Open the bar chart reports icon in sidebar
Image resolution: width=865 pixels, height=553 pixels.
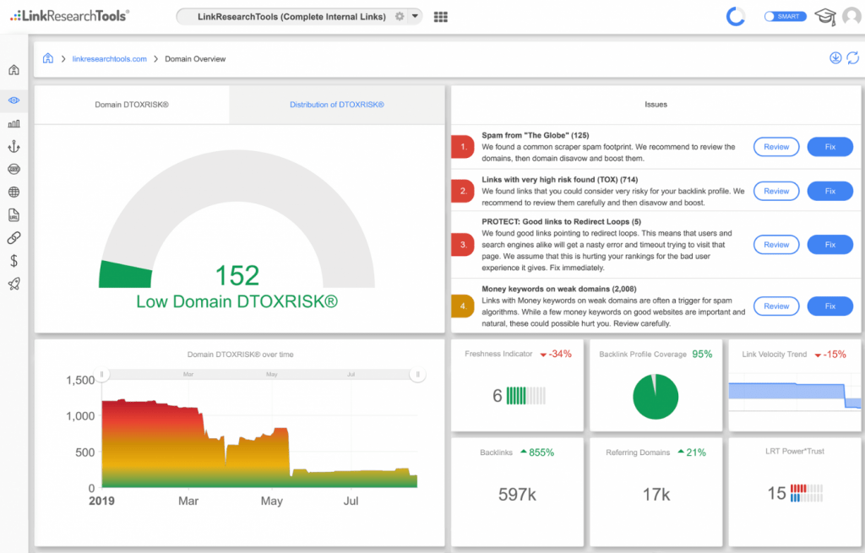click(x=14, y=123)
